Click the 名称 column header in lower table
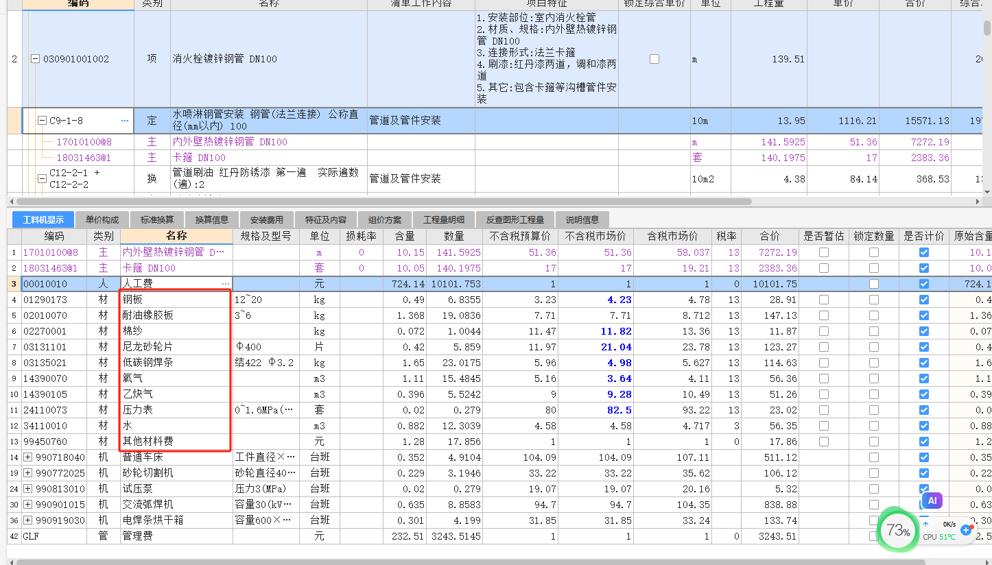This screenshot has width=992, height=565. pos(176,236)
